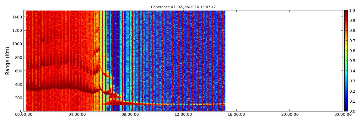Click the x-axis tick label 08:00:00
361x127 pixels.
coord(130,115)
